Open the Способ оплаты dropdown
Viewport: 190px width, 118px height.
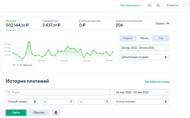pyautogui.click(x=22, y=102)
